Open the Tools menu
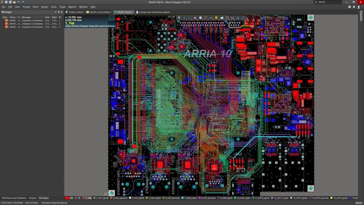 [53, 7]
